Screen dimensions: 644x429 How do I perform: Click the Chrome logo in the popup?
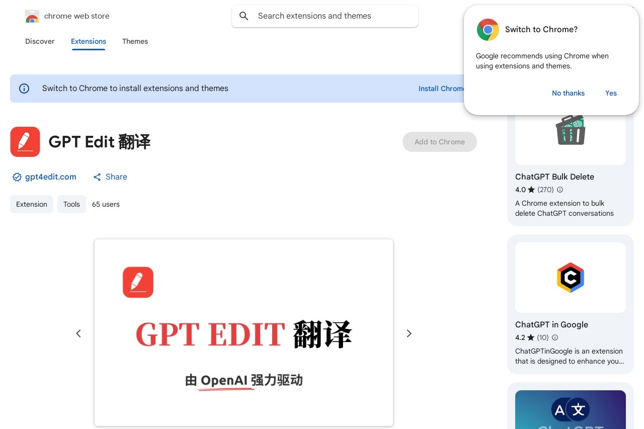tap(488, 30)
